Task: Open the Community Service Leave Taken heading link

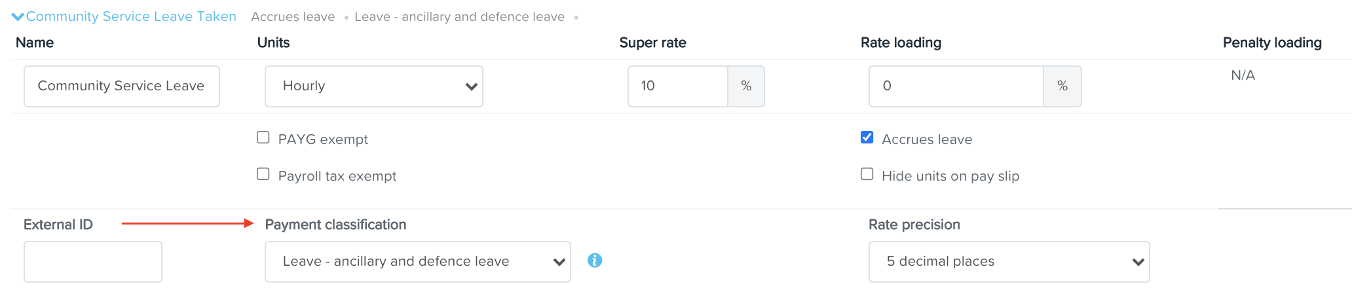Action: [131, 16]
